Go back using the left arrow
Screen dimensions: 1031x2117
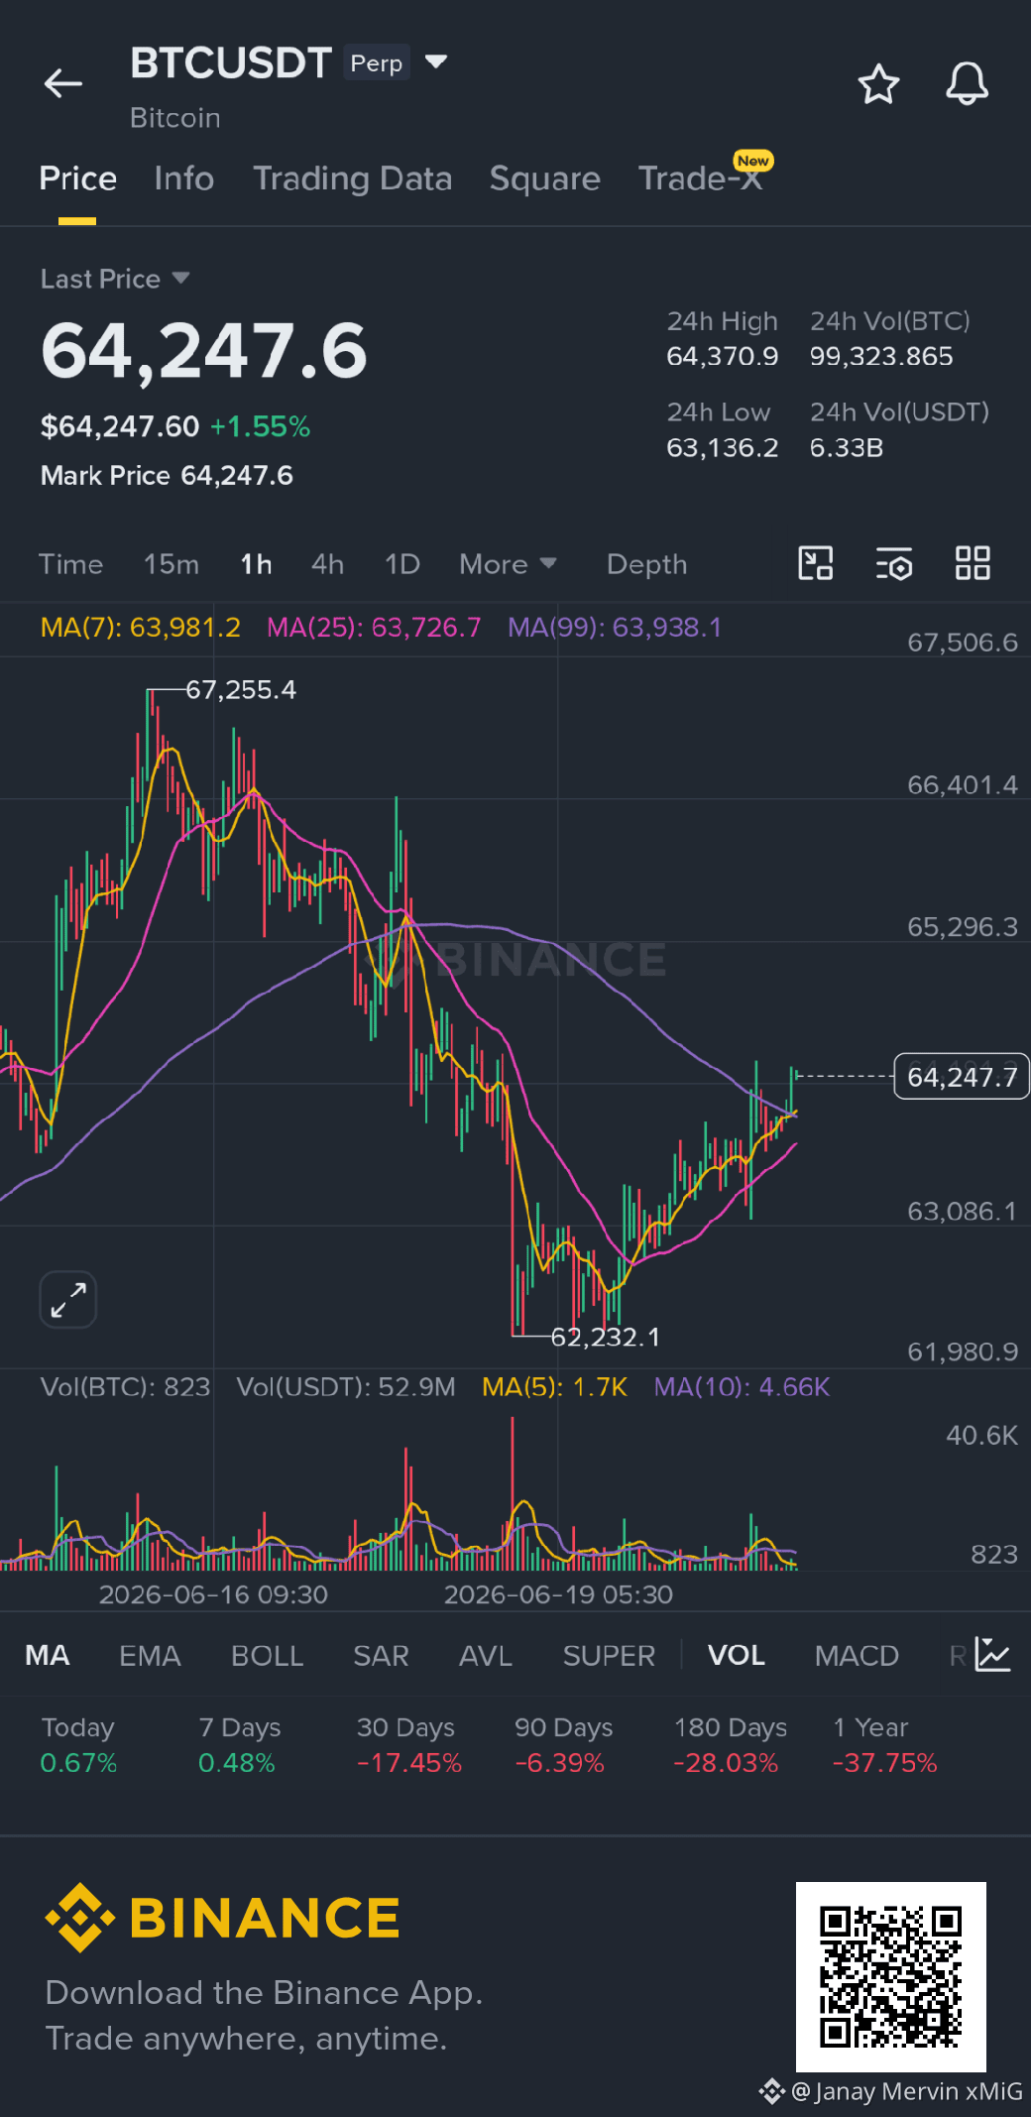(x=63, y=83)
